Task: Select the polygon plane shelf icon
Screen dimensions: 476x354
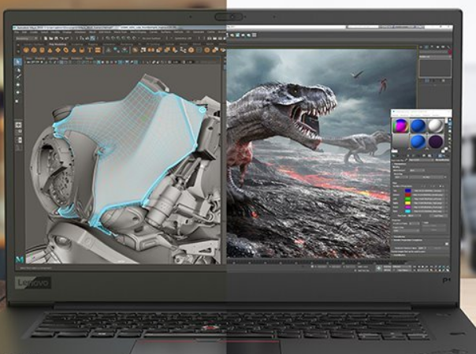Action: coord(58,50)
